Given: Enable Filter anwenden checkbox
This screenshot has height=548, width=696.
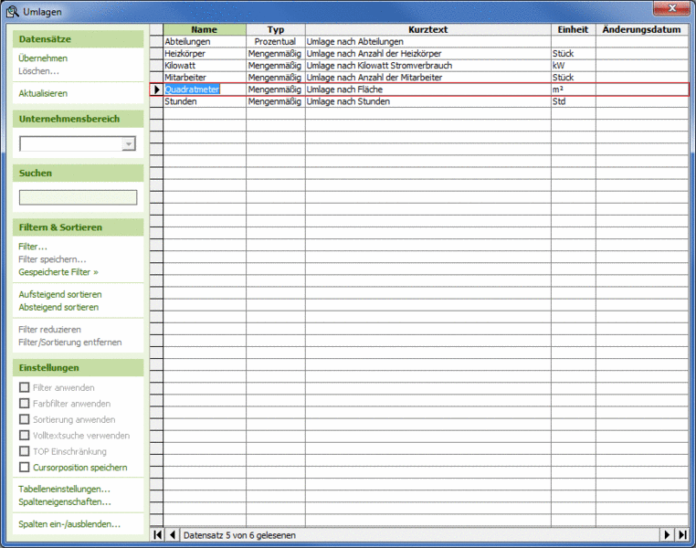Looking at the screenshot, I should 25,387.
